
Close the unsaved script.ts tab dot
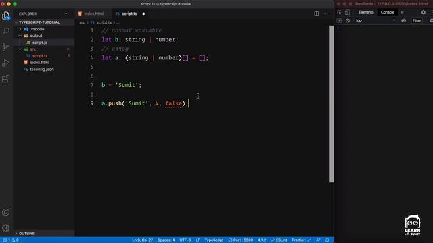143,13
